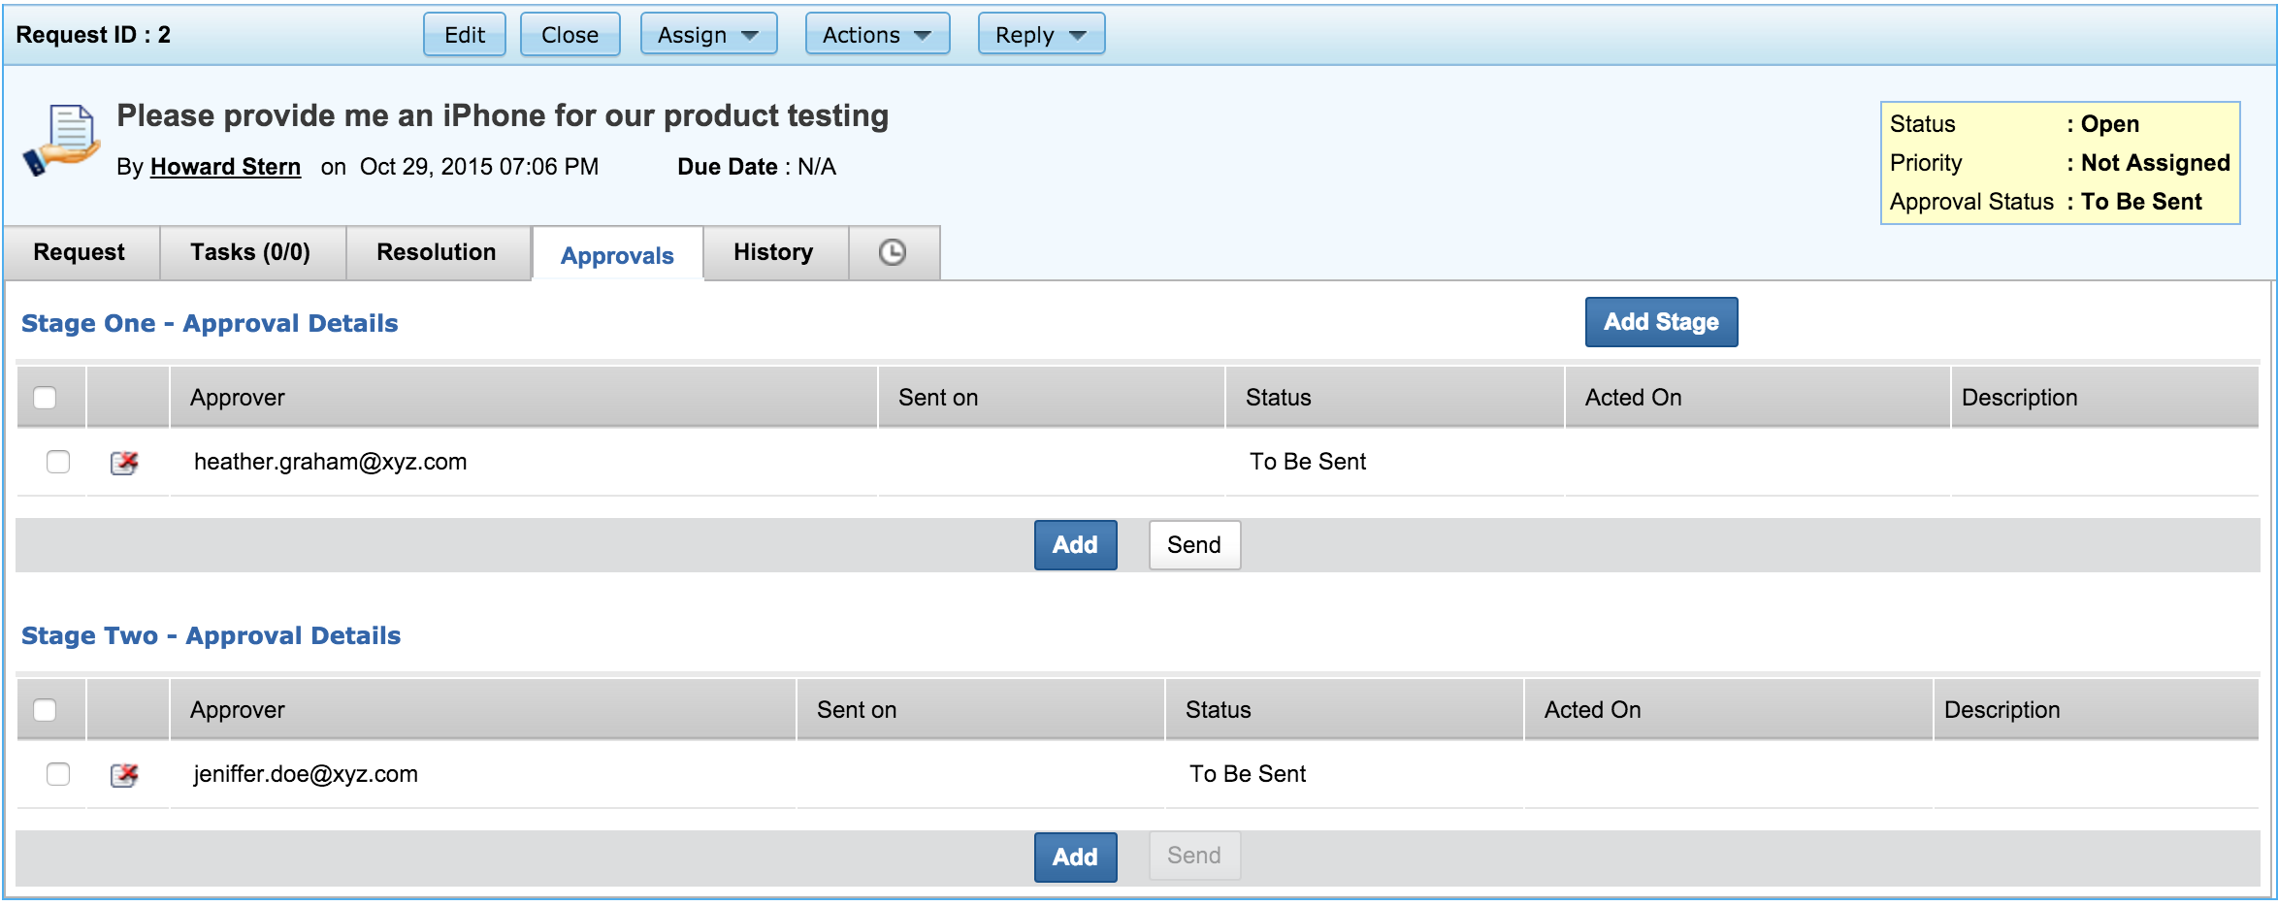The height and width of the screenshot is (906, 2278).
Task: Switch to the History tab
Action: click(x=773, y=253)
